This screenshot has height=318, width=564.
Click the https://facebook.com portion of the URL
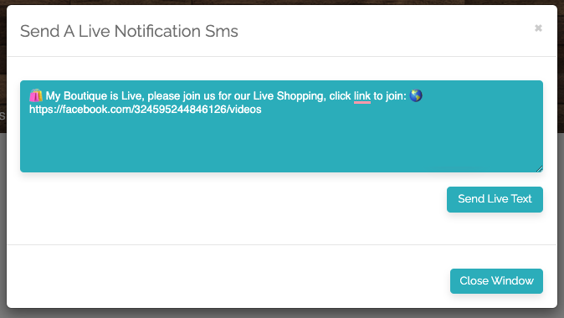(79, 110)
